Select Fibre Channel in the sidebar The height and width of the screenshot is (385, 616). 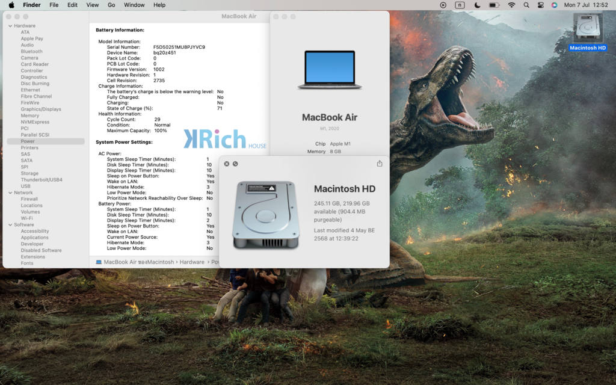tap(36, 96)
